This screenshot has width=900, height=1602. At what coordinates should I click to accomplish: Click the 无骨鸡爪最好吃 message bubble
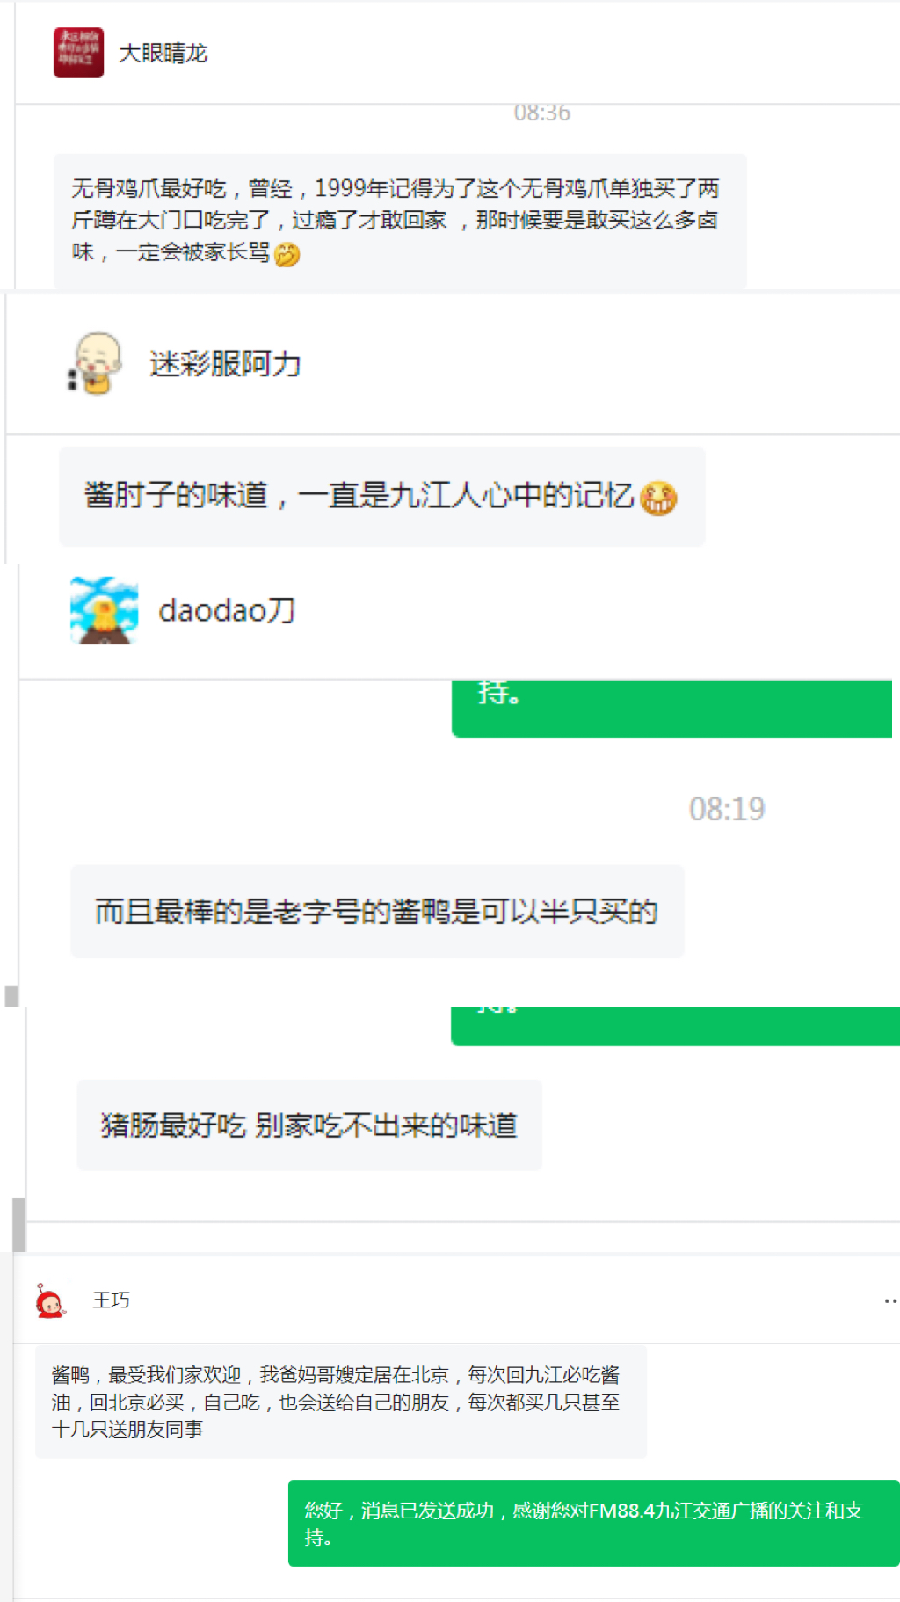coord(400,221)
